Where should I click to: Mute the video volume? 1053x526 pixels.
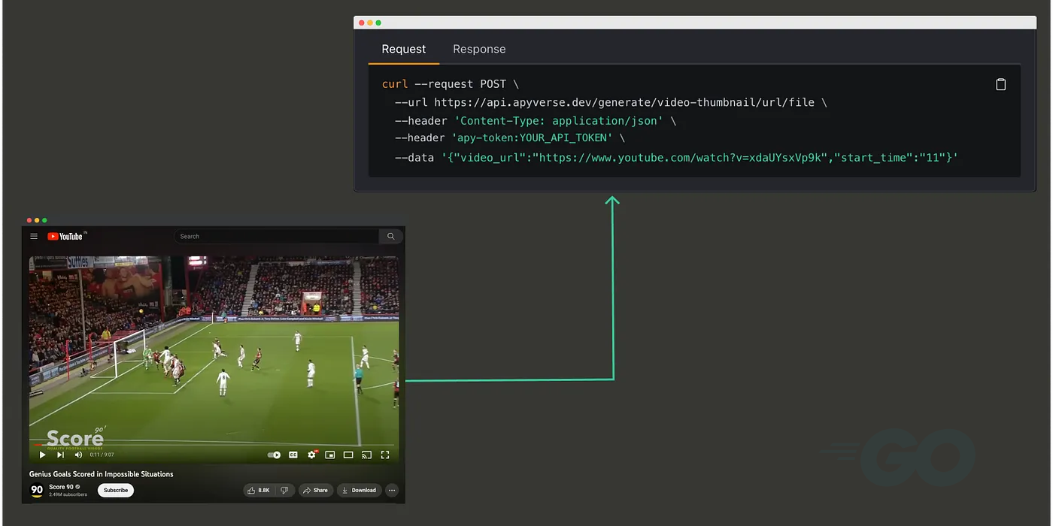(77, 455)
